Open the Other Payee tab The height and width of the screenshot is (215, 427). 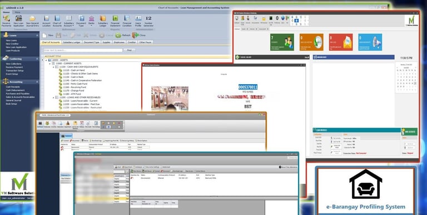point(145,42)
